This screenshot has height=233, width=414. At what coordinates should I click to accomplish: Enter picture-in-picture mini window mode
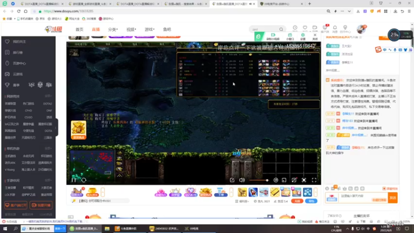click(284, 180)
